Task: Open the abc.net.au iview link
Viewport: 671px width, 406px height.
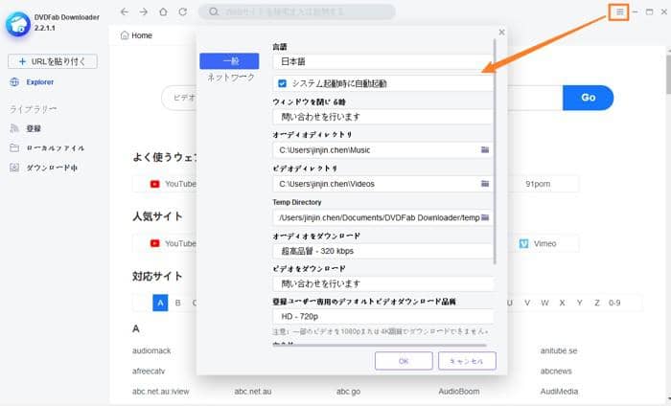Action: (x=160, y=392)
